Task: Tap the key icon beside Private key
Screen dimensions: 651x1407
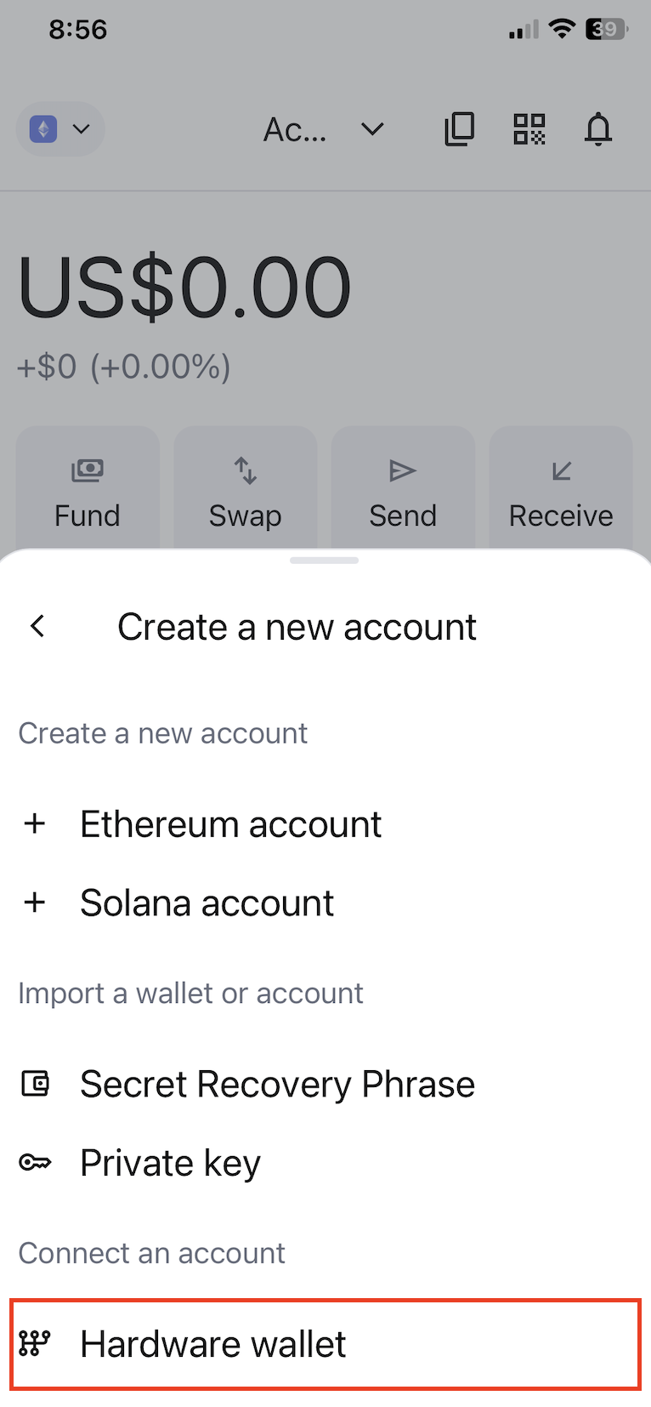Action: (x=35, y=1162)
